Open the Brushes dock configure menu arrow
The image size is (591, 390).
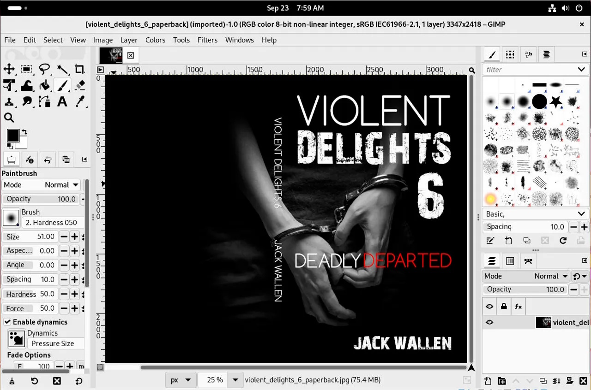pyautogui.click(x=584, y=54)
